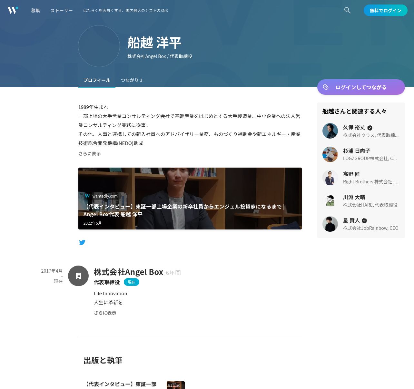Click the Life Innovation text
The height and width of the screenshot is (389, 414).
(x=110, y=294)
